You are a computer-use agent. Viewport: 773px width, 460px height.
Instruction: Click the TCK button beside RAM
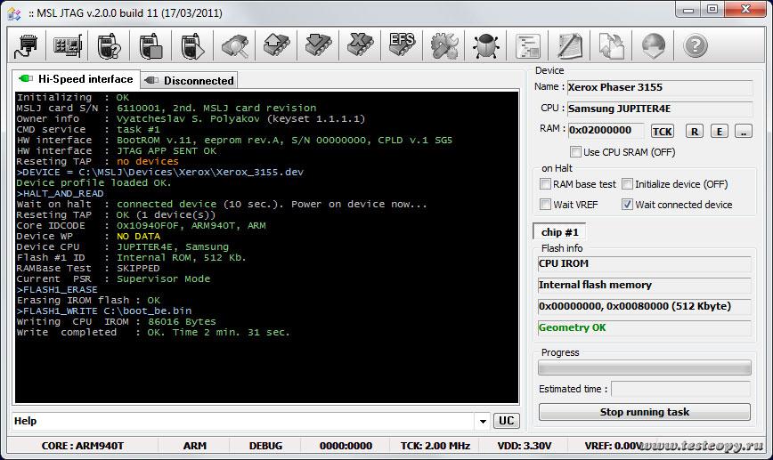coord(662,131)
